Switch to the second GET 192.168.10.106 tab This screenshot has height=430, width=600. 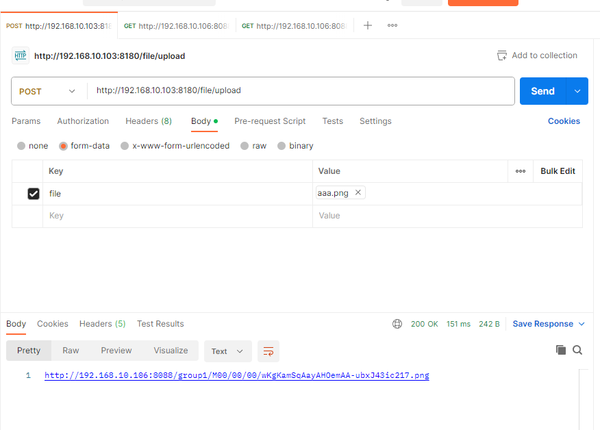coord(295,26)
